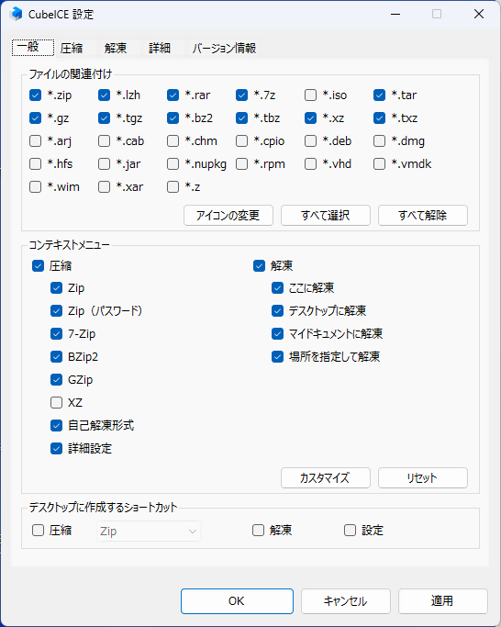Open the 詳細 tab
The height and width of the screenshot is (627, 501).
click(x=160, y=49)
